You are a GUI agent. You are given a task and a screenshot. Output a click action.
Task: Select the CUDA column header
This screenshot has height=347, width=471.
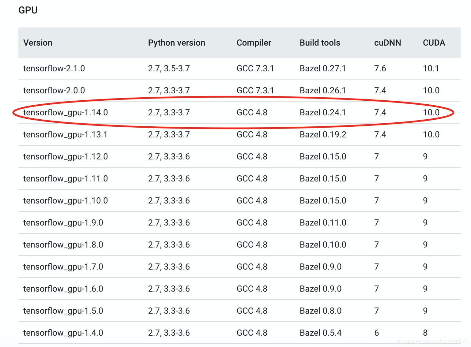(434, 43)
